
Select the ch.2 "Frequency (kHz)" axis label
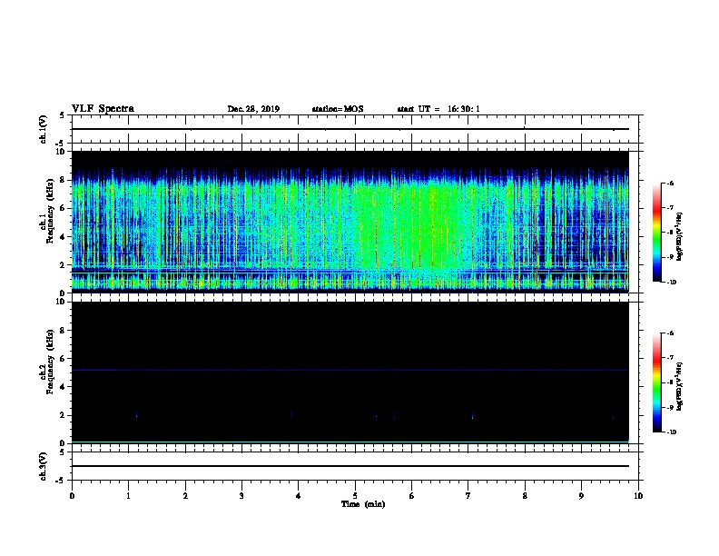coord(50,362)
